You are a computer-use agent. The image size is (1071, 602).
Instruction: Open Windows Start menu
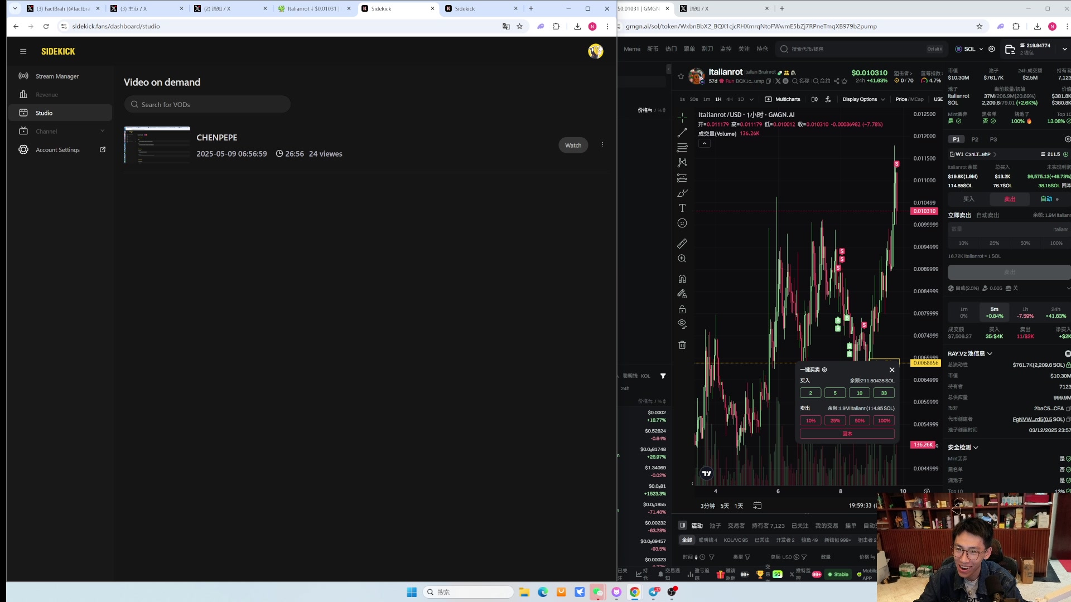[x=412, y=592]
